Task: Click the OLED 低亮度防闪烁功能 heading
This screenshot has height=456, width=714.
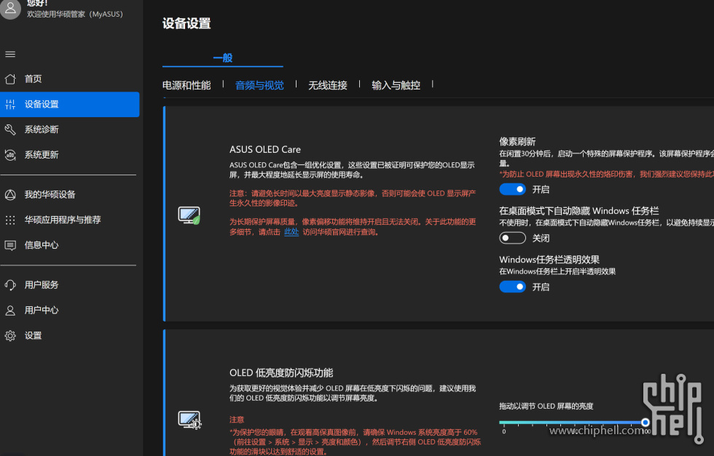Action: click(x=281, y=373)
